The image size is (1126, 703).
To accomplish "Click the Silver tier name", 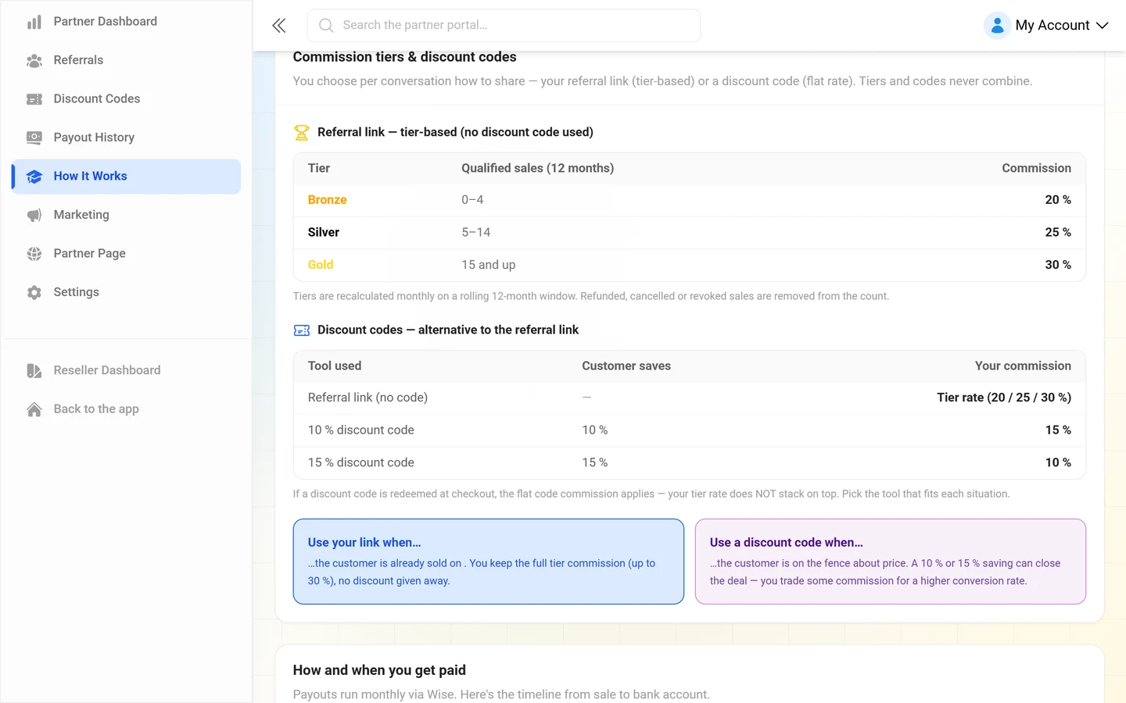I will click(x=324, y=233).
